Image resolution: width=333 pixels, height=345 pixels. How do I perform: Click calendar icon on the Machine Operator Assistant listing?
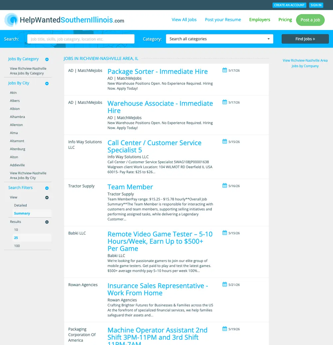click(224, 329)
